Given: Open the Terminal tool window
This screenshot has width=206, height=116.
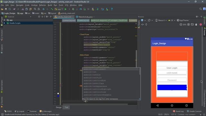Looking at the screenshot, I should [x=32, y=111].
